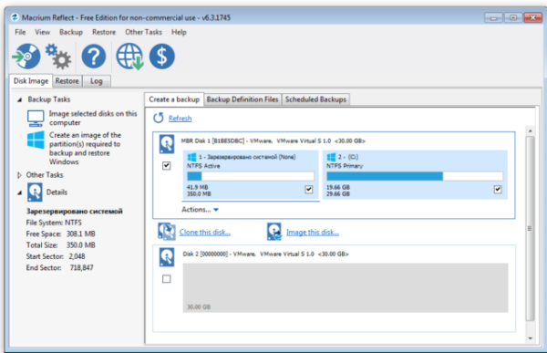Open the Other Tasks menu

(x=143, y=32)
